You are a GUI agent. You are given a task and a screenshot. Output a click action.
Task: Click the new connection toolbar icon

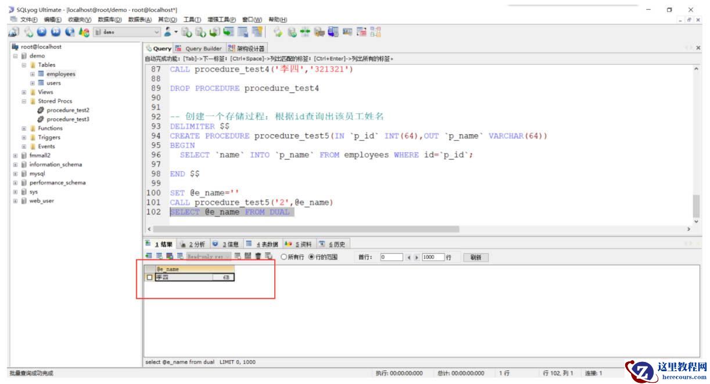click(13, 33)
